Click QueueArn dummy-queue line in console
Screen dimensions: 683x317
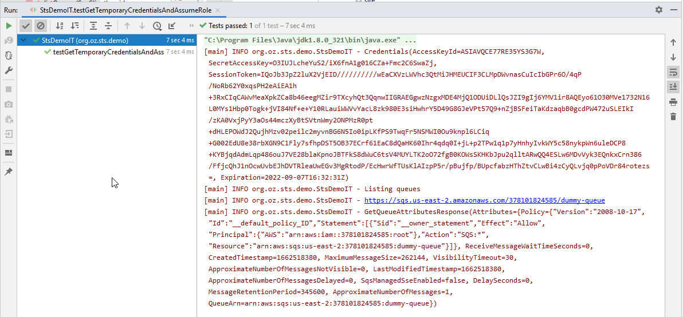323,303
